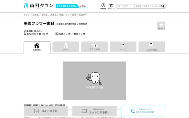Click the 駅・エリア search field

point(125,6)
